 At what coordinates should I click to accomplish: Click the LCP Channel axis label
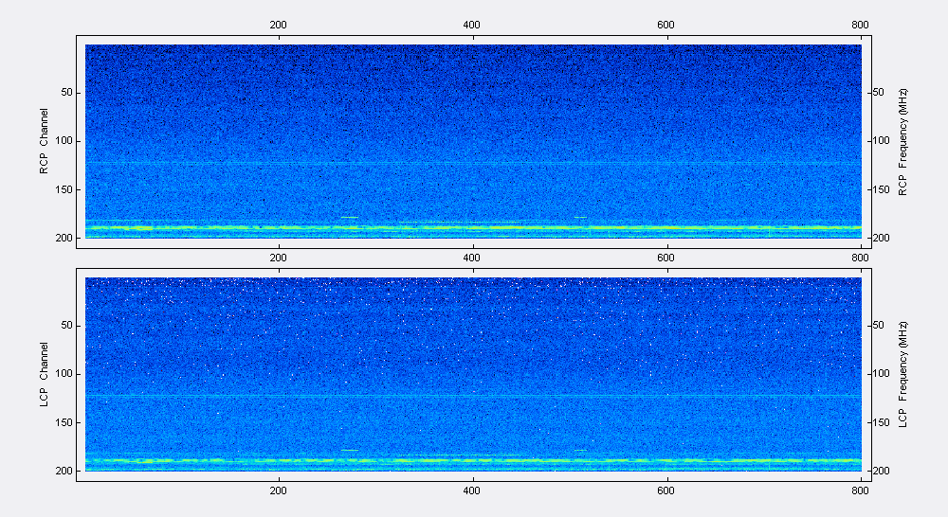coord(44,374)
